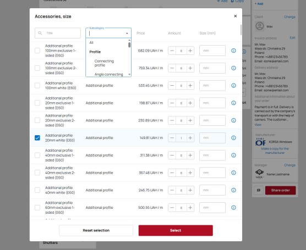Close the Accessories, size dialog
The height and width of the screenshot is (250, 306).
pos(236,16)
